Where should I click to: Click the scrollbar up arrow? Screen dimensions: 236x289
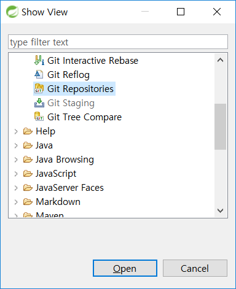coord(220,60)
